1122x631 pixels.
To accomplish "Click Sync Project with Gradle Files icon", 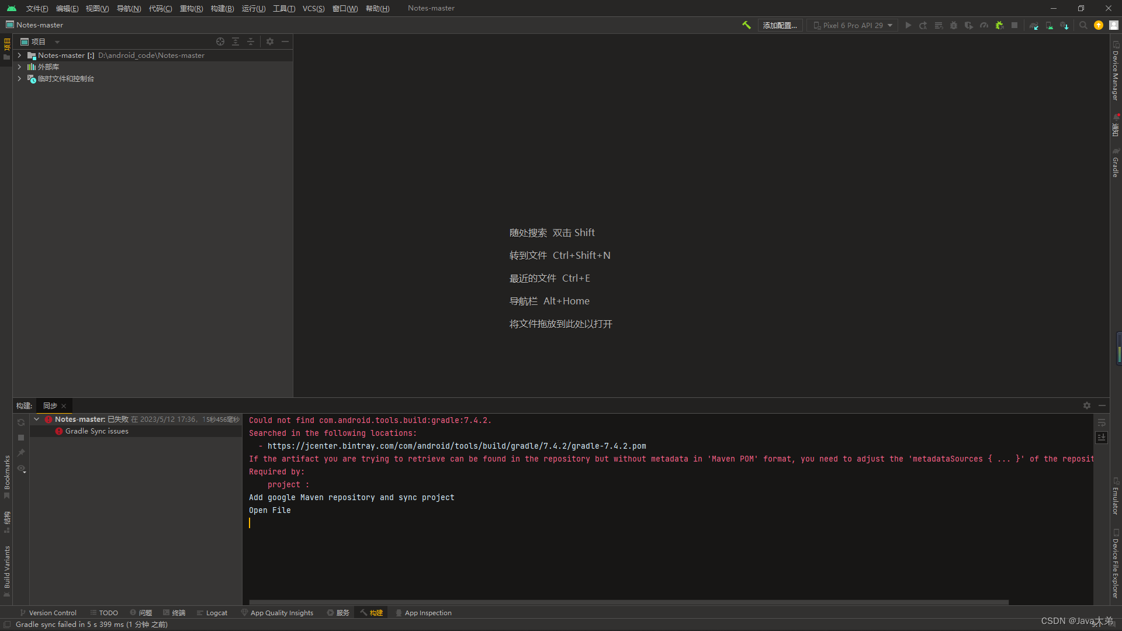I will pos(1034,25).
